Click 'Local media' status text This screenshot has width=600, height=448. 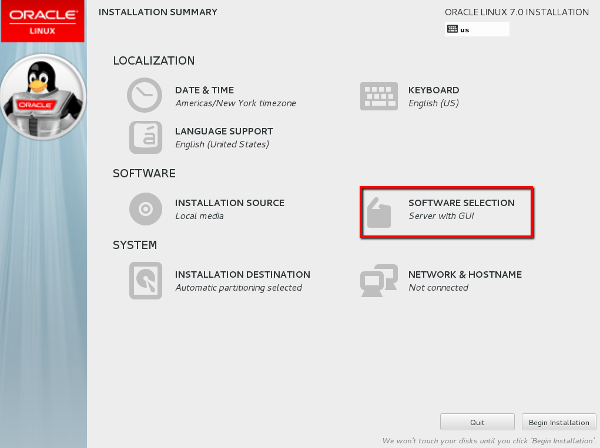[199, 216]
